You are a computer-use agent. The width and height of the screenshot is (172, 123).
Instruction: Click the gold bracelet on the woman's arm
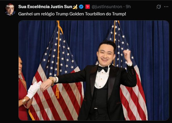tap(24, 101)
